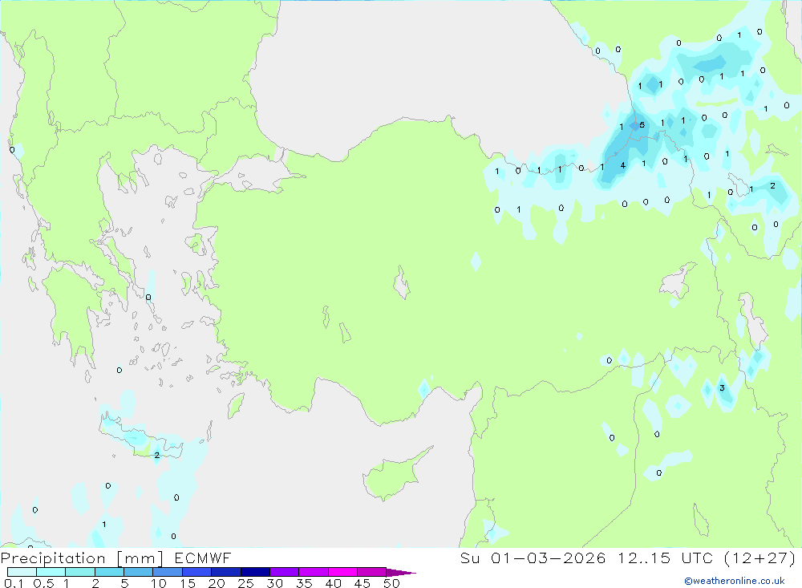Click the '(12+27)' forecast offset text
802x588 pixels.
[x=760, y=558]
